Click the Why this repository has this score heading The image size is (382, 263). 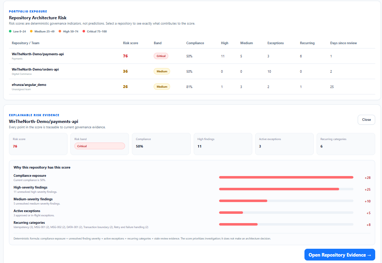point(42,167)
